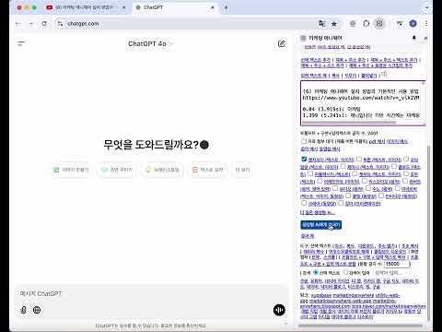The width and height of the screenshot is (442, 332).
Task: Open a new browser tab
Action: (x=227, y=7)
